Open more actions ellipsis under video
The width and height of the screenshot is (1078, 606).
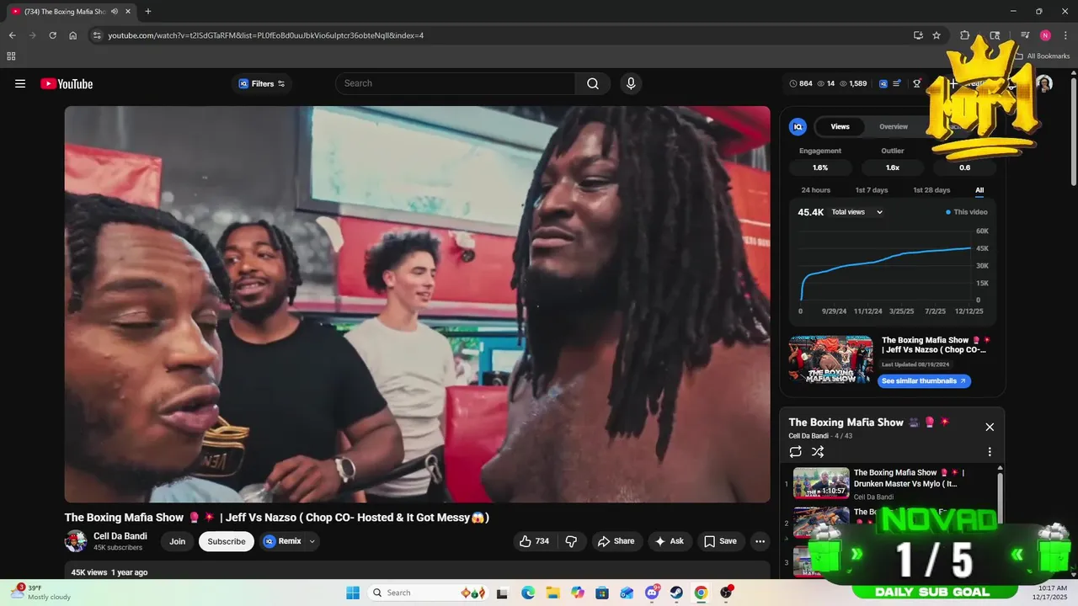click(x=760, y=541)
